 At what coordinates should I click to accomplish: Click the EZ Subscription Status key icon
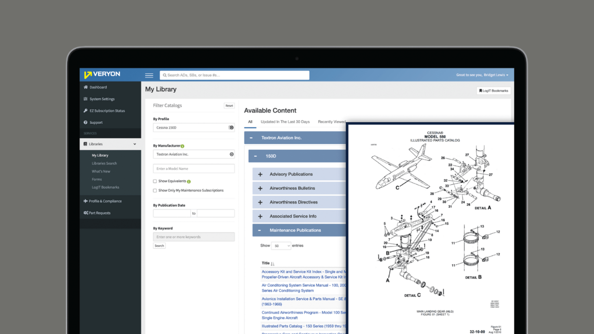(x=85, y=111)
